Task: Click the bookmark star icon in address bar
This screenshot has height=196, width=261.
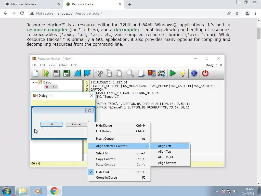Action: click(237, 13)
